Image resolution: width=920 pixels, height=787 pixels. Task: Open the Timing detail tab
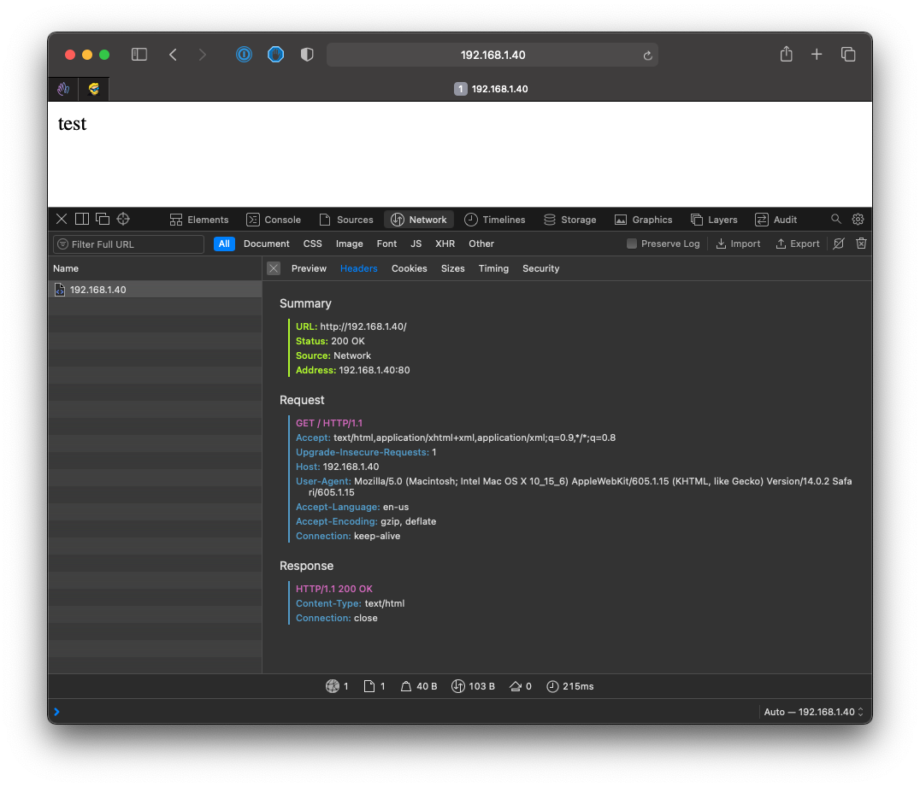(493, 268)
